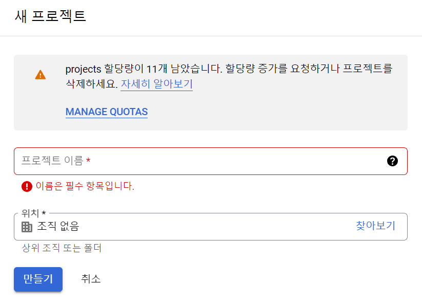
Task: Open MANAGE QUOTAS
Action: click(x=106, y=112)
